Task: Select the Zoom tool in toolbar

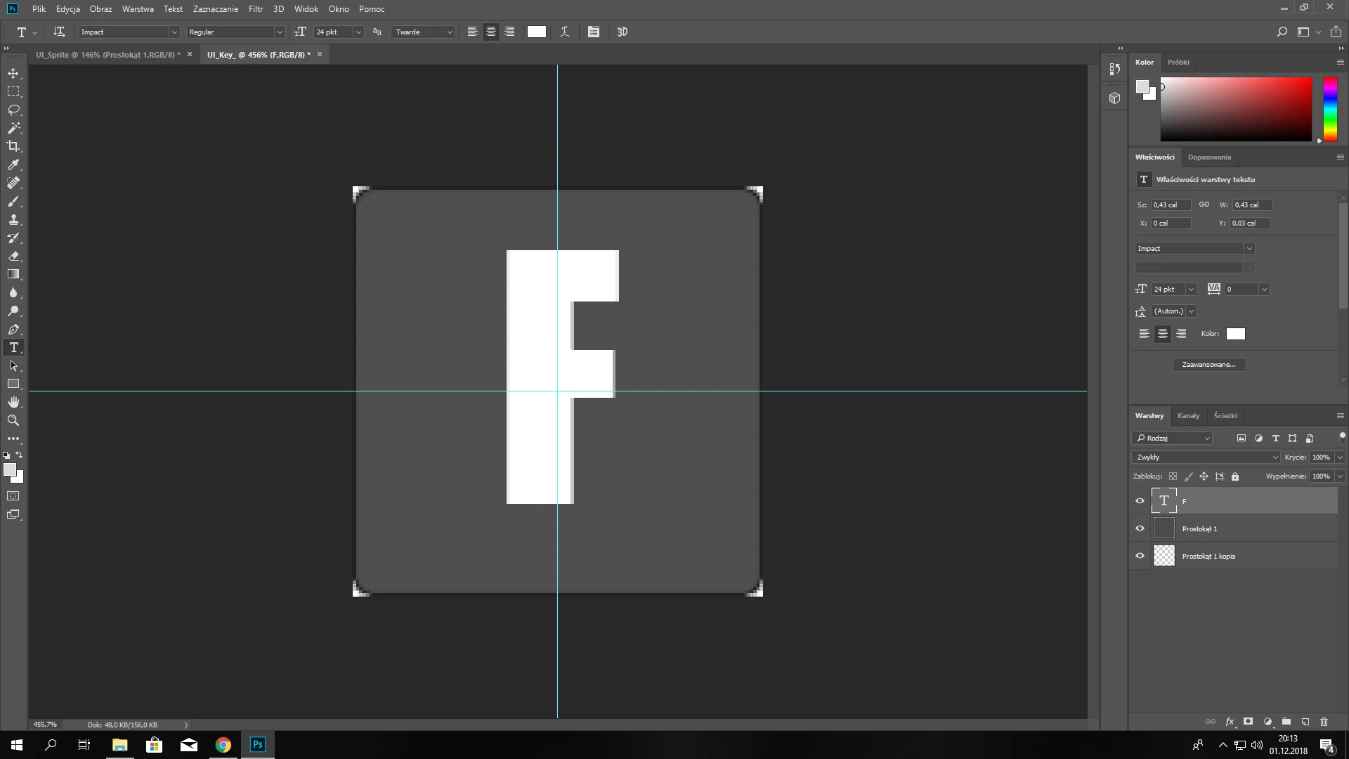Action: [13, 420]
